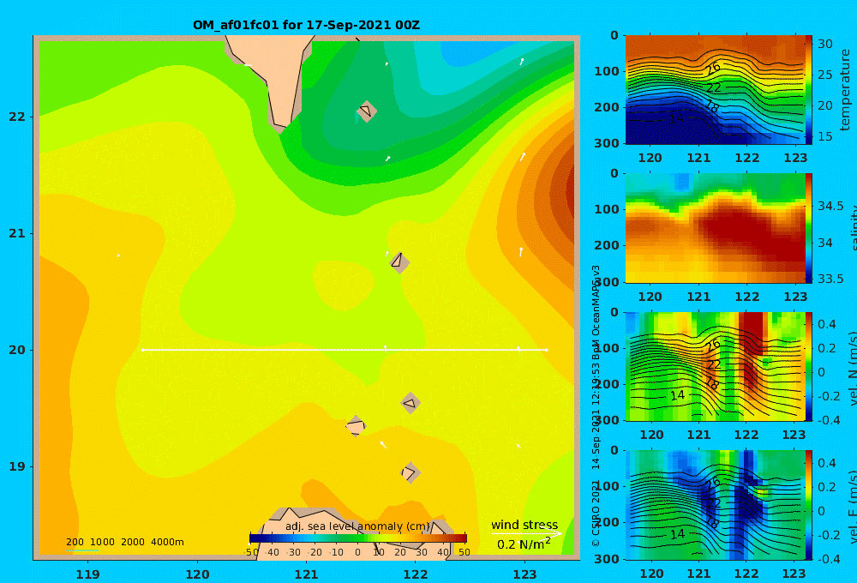Click the temperature colorbar

(809, 90)
